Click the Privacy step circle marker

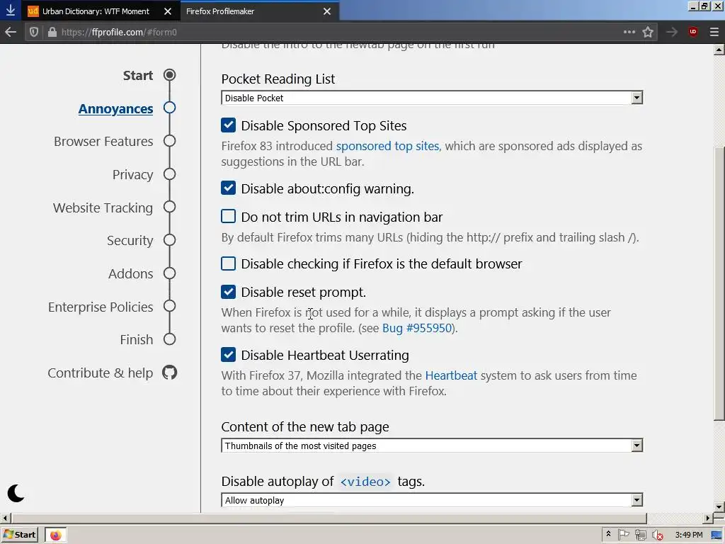click(170, 174)
